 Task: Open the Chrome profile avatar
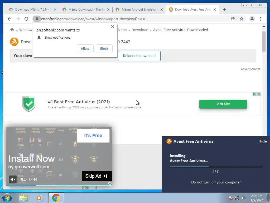tap(252, 19)
